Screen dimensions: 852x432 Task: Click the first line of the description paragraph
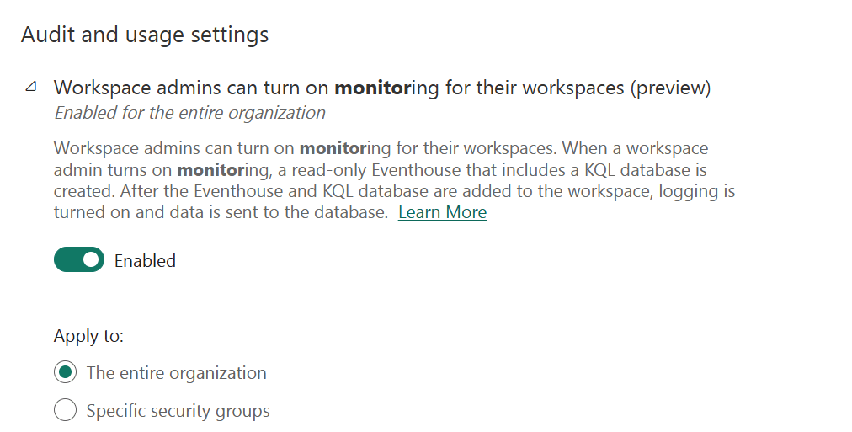point(381,149)
